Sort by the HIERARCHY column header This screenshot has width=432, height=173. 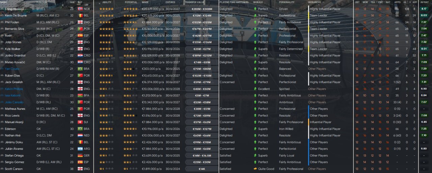[315, 2]
